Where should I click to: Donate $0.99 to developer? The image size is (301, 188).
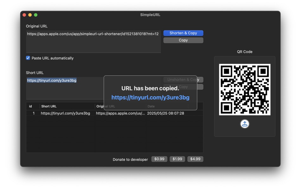coord(159,159)
